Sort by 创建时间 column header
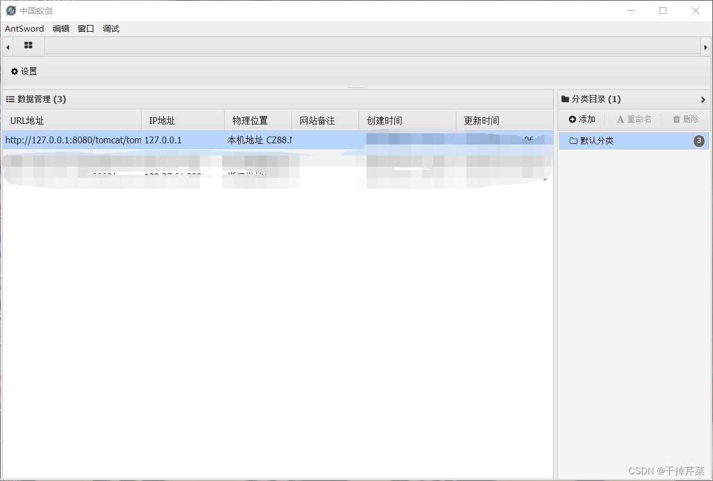Screen dimensions: 713x481 [x=408, y=121]
